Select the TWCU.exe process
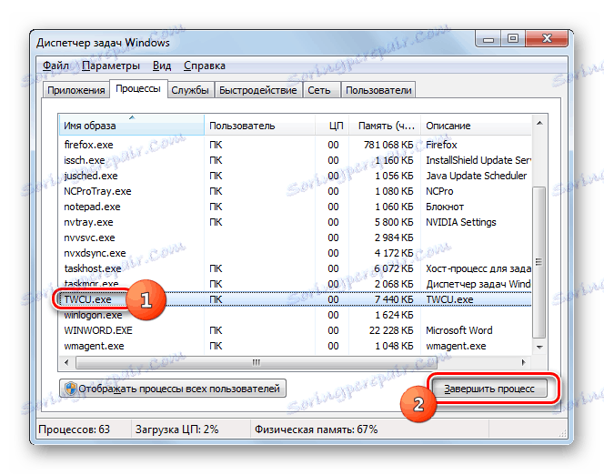The width and height of the screenshot is (604, 475). tap(295, 299)
